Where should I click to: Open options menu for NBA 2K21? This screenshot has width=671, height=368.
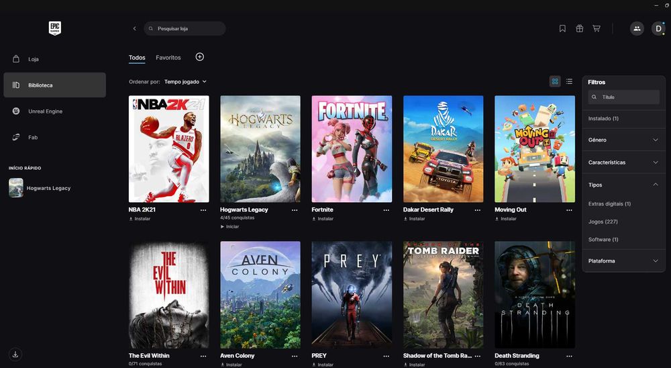203,210
